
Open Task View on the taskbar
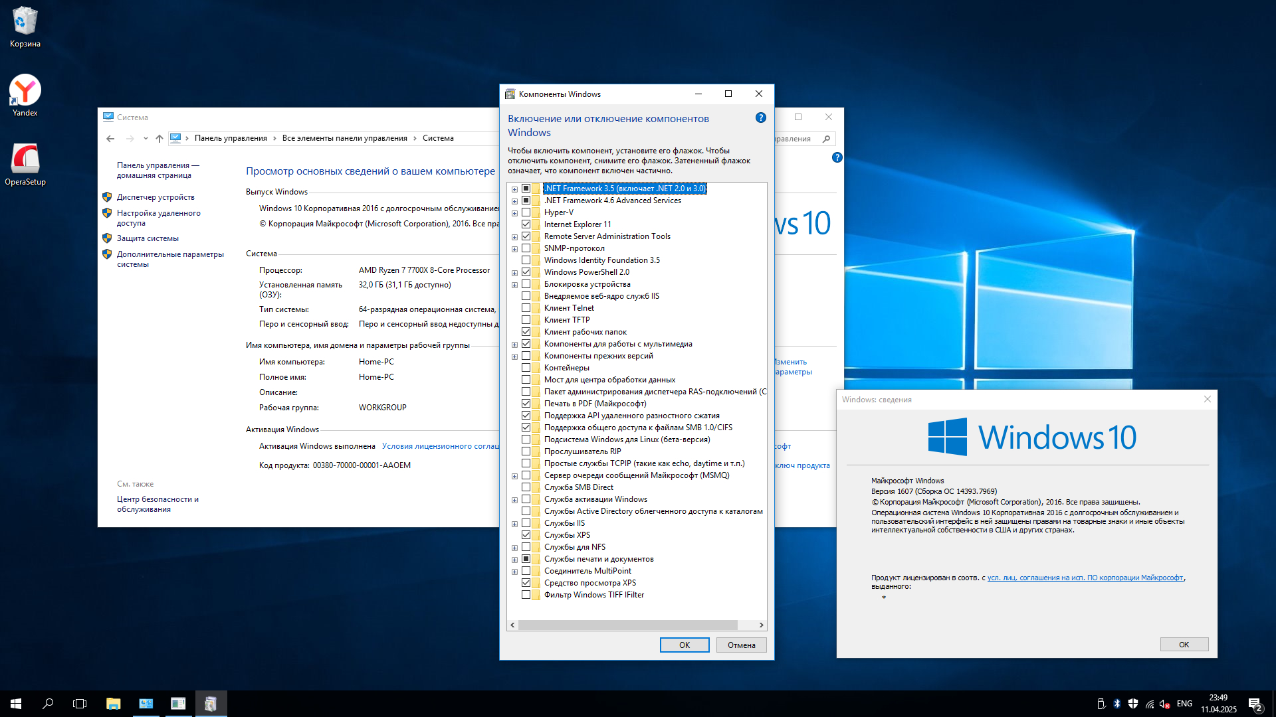click(x=80, y=704)
